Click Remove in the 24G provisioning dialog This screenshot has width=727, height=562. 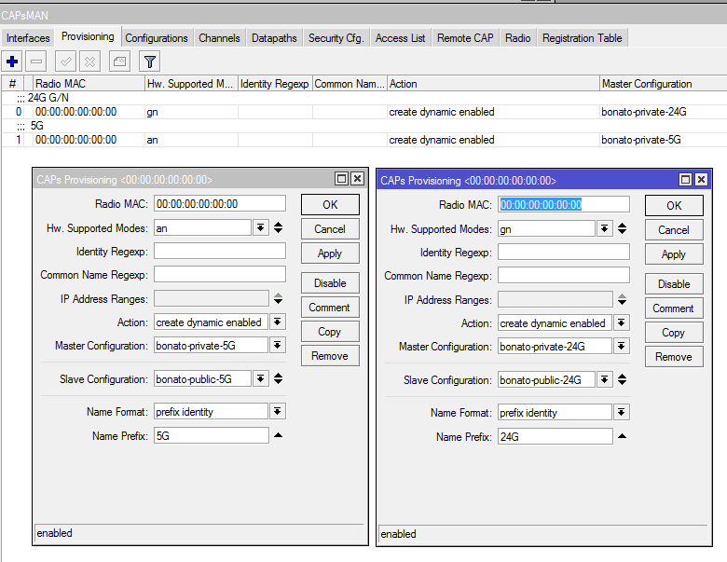(x=674, y=357)
